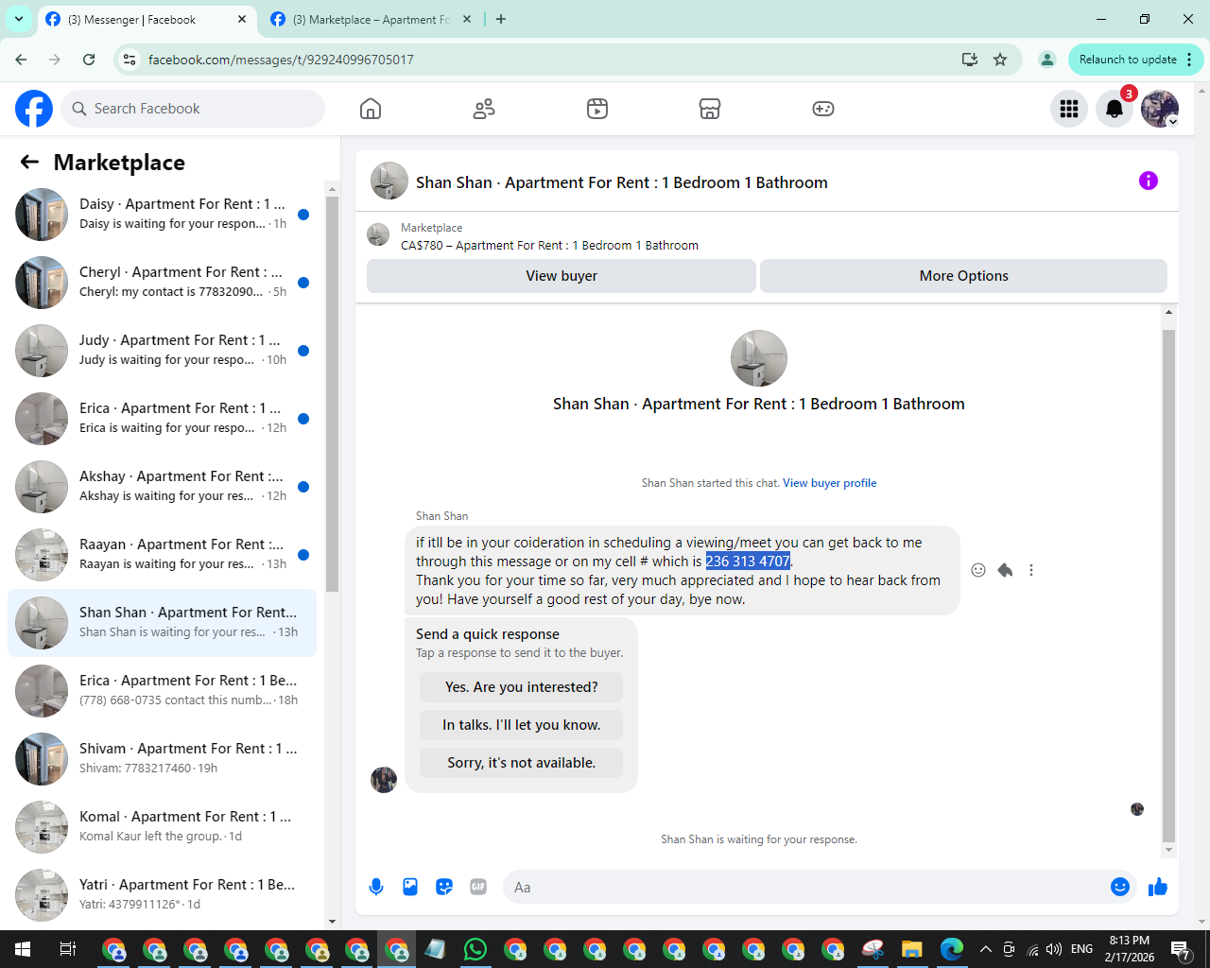Open Raayan's apartment conversation
The width and height of the screenshot is (1210, 968).
[x=162, y=555]
